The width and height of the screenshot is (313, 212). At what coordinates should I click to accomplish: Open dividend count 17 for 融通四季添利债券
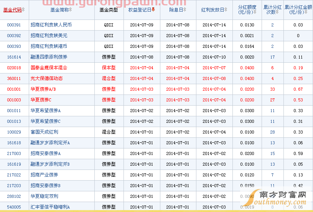(272, 57)
